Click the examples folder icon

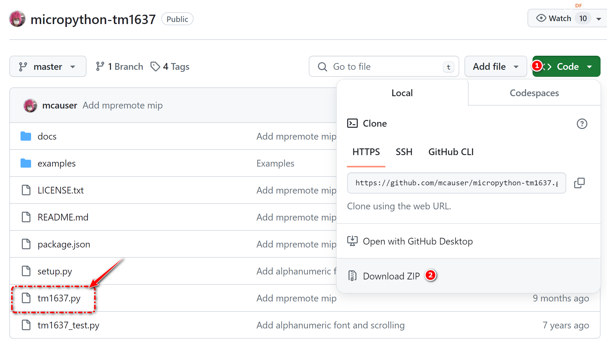click(x=26, y=163)
